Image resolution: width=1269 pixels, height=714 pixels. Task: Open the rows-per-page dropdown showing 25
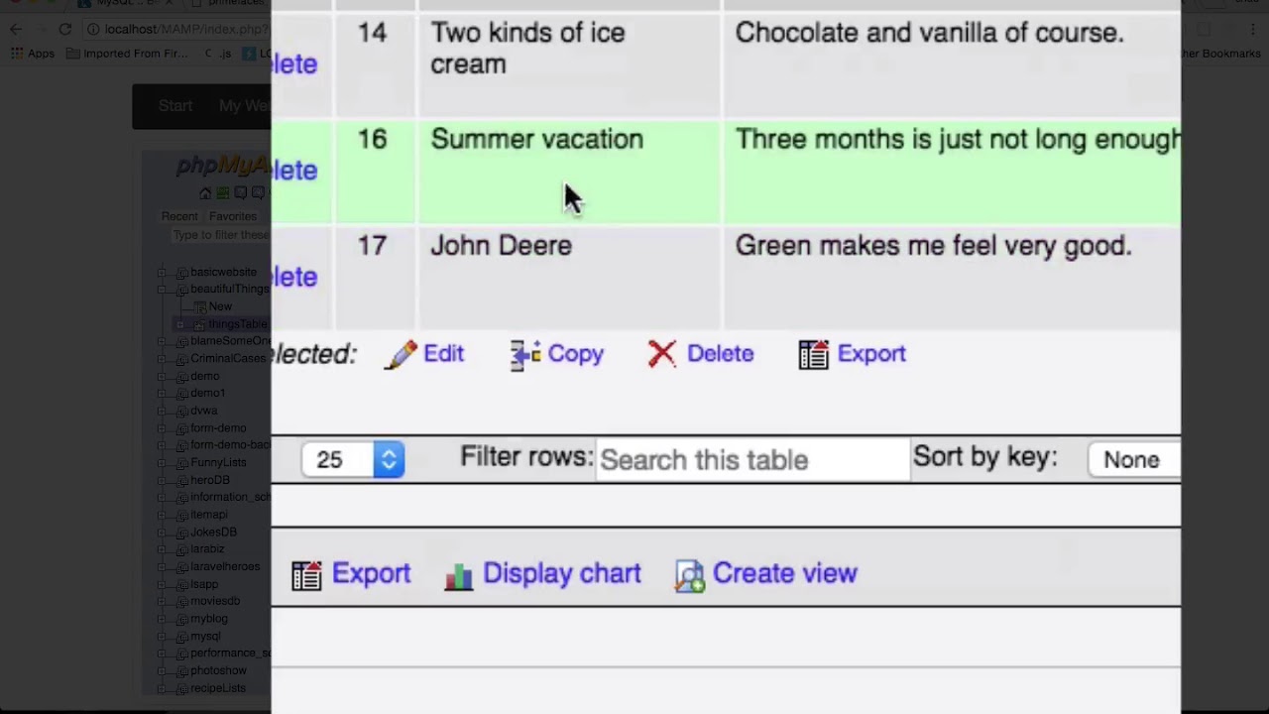click(x=353, y=459)
